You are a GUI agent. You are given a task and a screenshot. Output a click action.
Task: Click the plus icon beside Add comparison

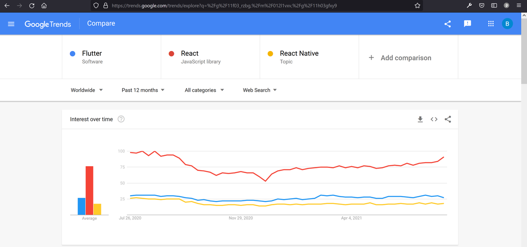[x=371, y=58]
